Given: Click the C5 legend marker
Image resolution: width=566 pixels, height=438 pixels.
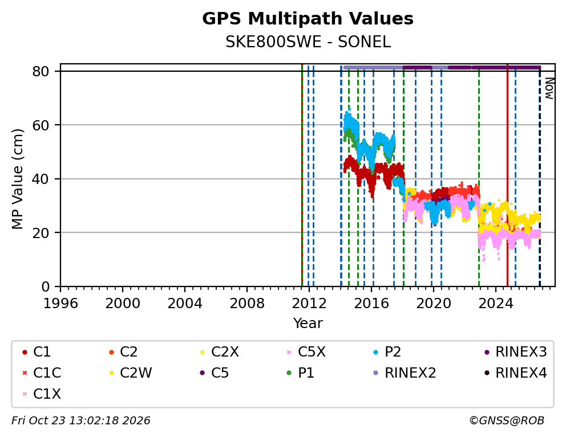Looking at the screenshot, I should (x=202, y=373).
